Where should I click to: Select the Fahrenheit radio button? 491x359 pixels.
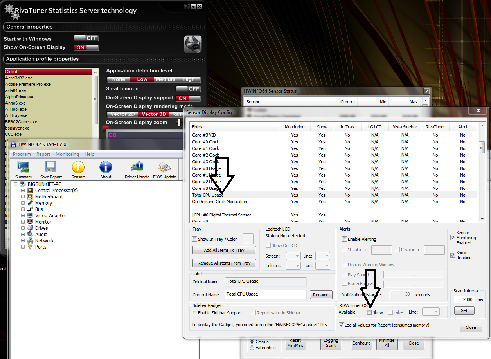click(x=252, y=348)
